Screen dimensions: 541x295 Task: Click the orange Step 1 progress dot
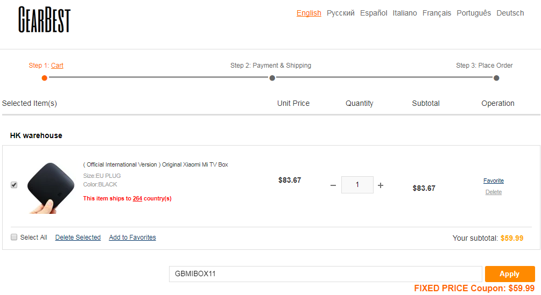pos(44,78)
